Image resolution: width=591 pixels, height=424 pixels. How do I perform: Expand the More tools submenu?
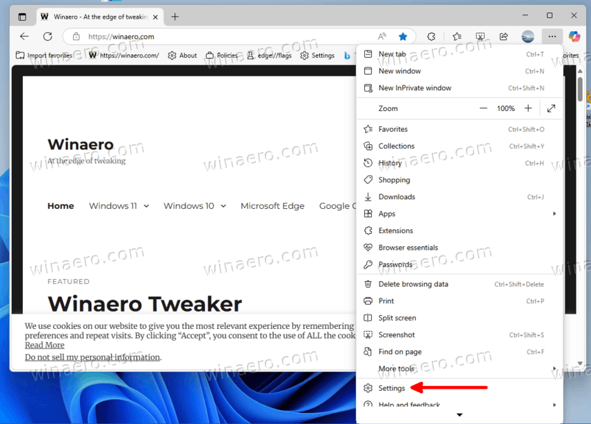[460, 368]
